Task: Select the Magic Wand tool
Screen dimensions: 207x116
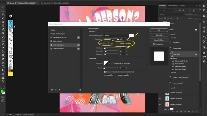Action: [x=3, y=18]
